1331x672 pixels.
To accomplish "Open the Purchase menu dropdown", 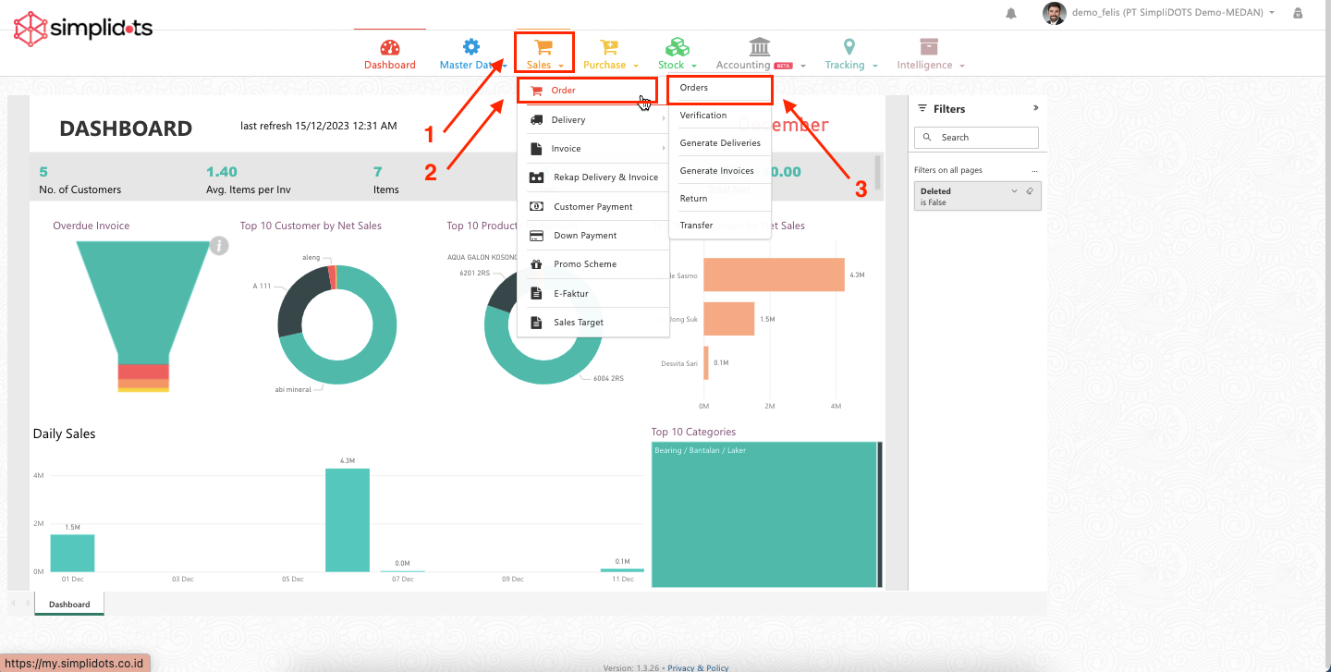I will coord(610,65).
